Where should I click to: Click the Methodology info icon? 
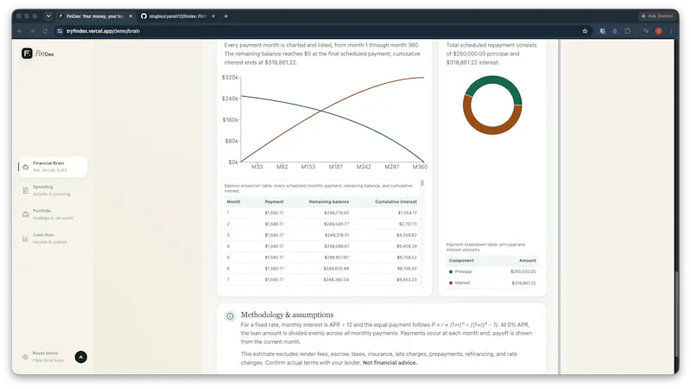point(230,316)
